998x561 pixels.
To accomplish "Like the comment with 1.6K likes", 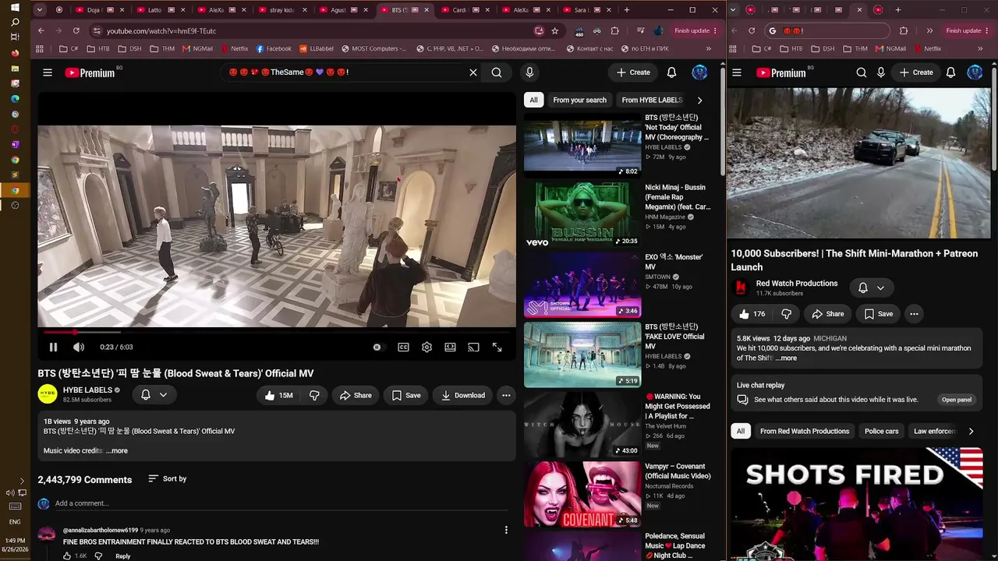I will 68,556.
